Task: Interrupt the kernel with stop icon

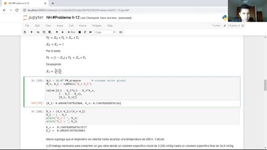Action: click(80, 32)
